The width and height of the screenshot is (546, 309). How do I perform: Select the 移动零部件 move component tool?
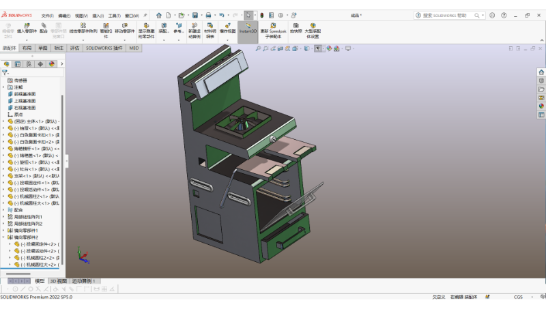pos(125,28)
